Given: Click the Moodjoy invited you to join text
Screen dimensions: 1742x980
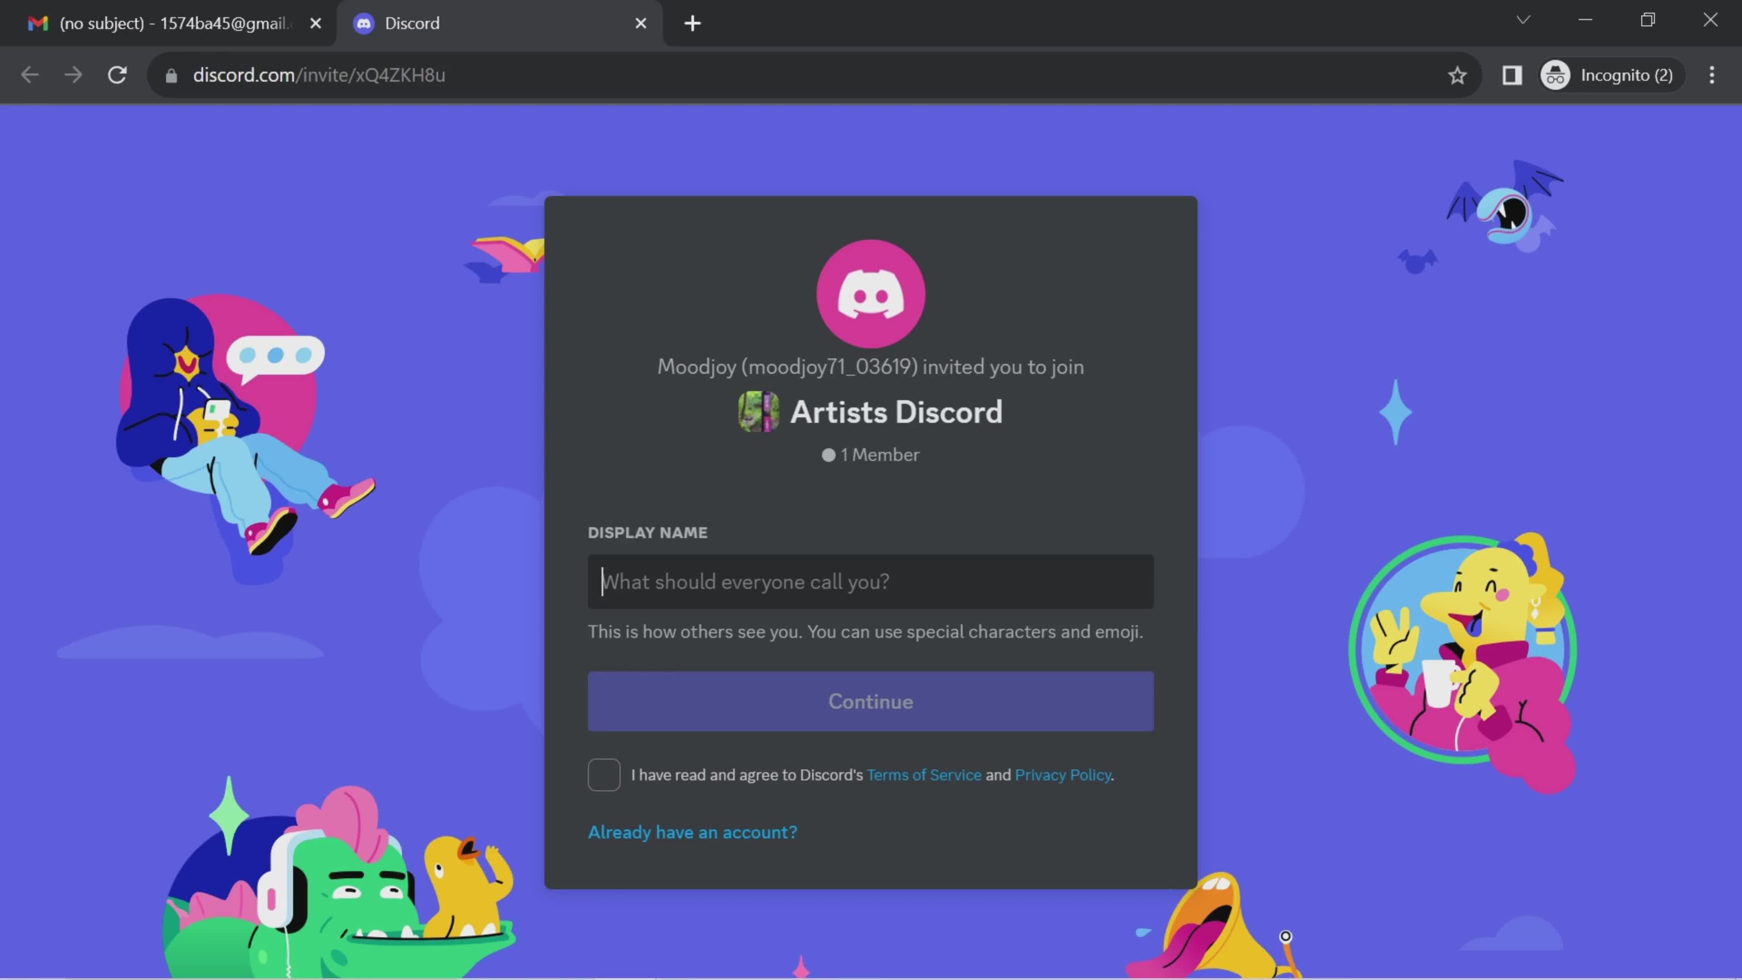Looking at the screenshot, I should [871, 367].
